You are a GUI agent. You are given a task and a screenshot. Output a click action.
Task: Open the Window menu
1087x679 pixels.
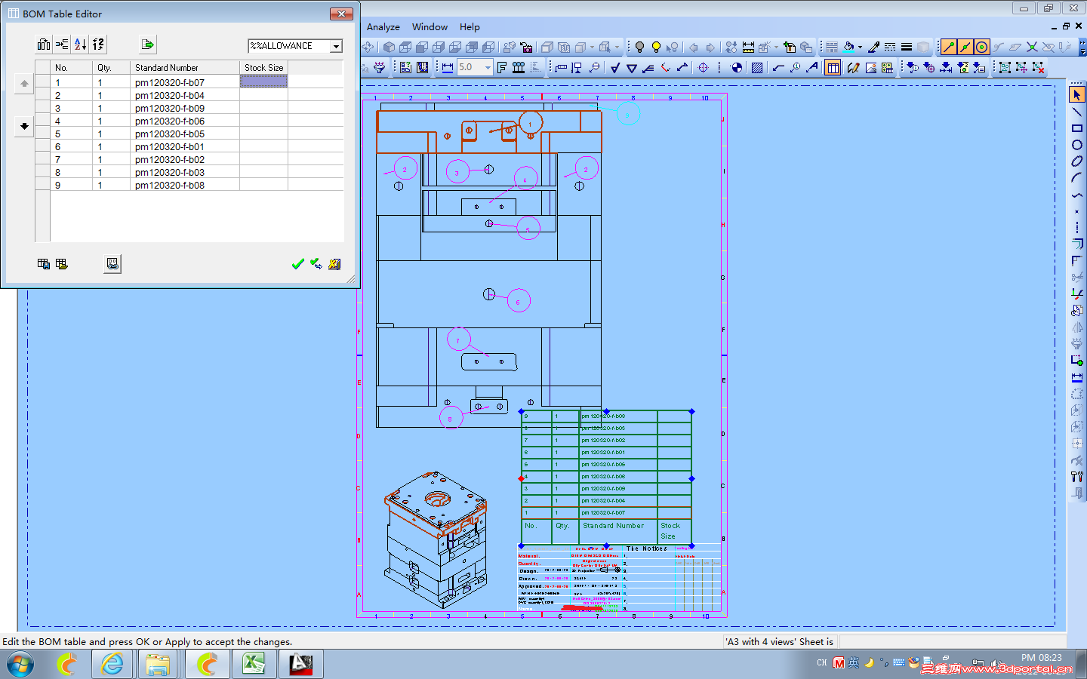pyautogui.click(x=430, y=27)
